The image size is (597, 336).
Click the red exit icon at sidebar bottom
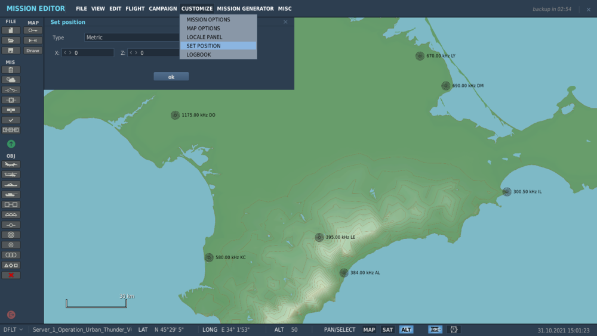(x=11, y=315)
